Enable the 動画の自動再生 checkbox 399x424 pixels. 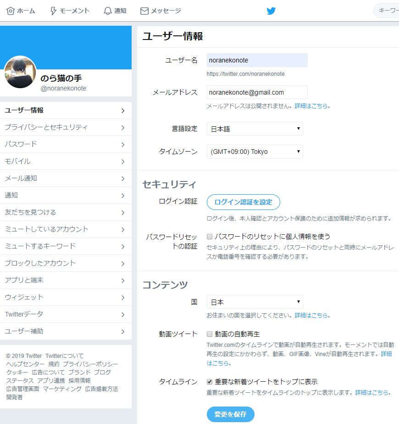(x=210, y=334)
